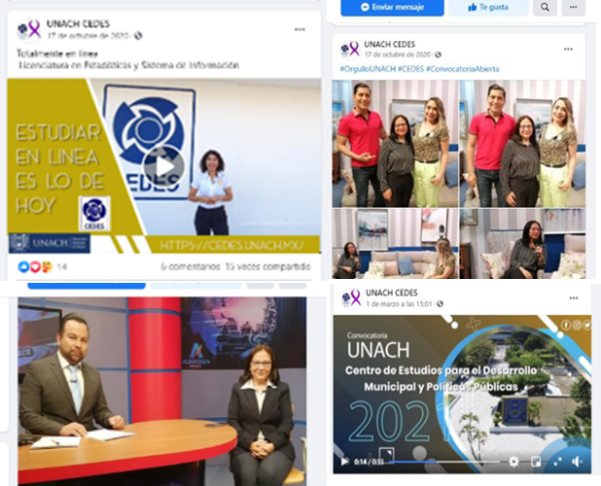
Task: Toggle picture-in-picture on Convocatoria video
Action: click(x=536, y=462)
